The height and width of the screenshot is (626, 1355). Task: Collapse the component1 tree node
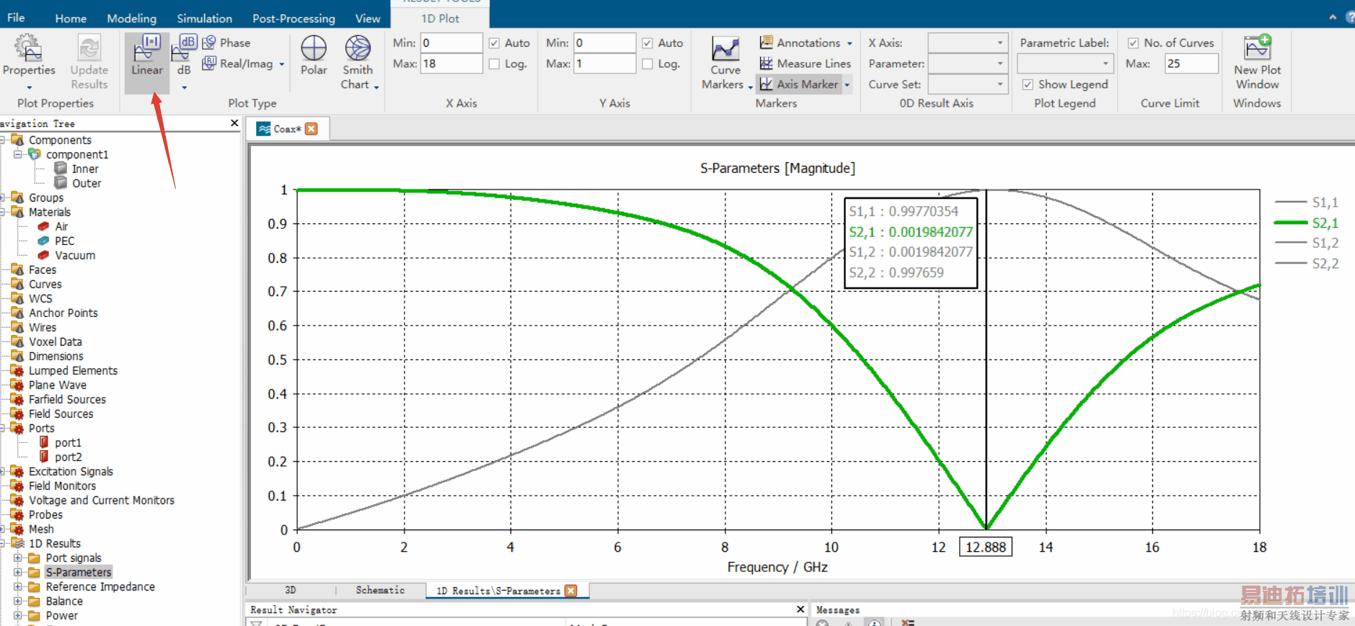click(x=17, y=154)
